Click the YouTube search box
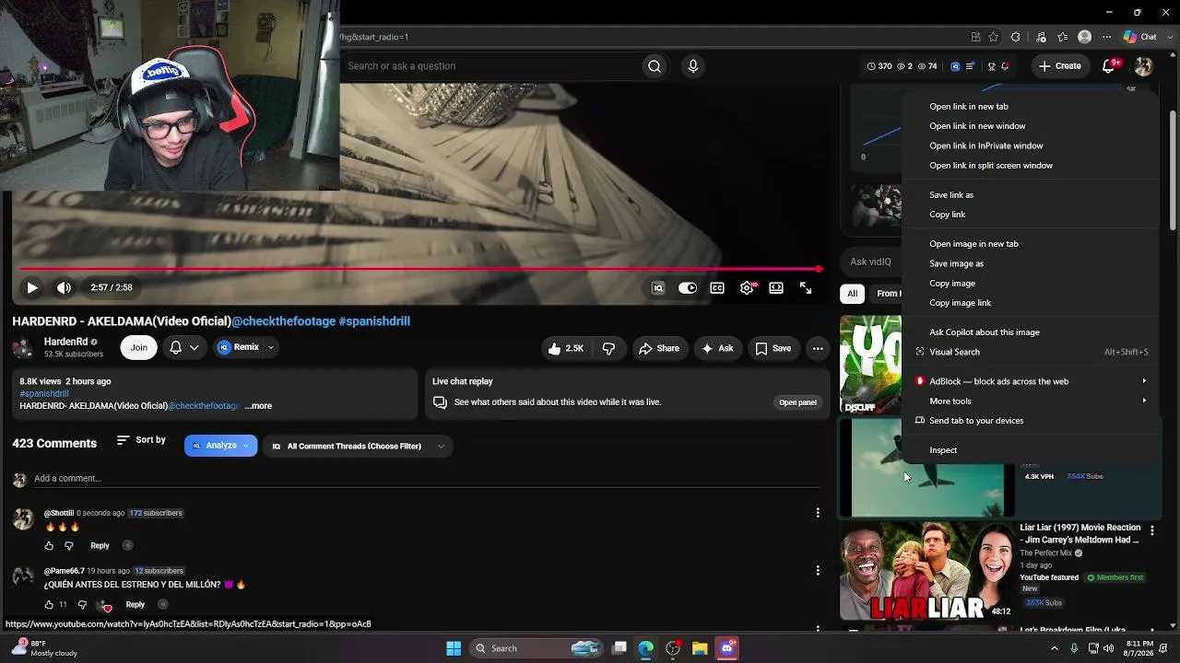This screenshot has height=663, width=1180. click(491, 66)
